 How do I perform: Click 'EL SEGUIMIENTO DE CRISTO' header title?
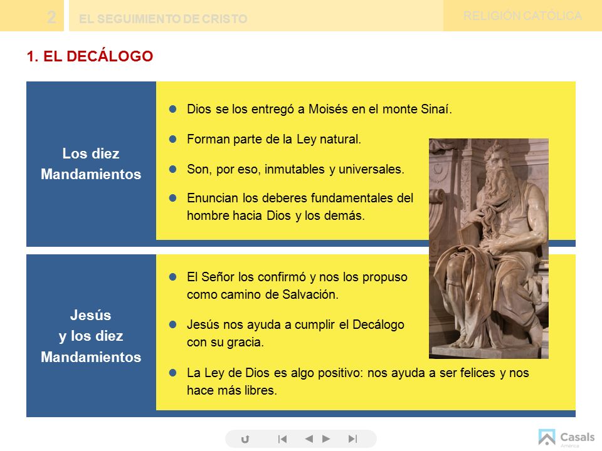click(163, 19)
